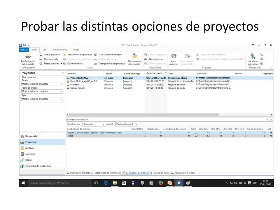
Task: Open the Estadísticas de confirmación tab
Action: 106,173
